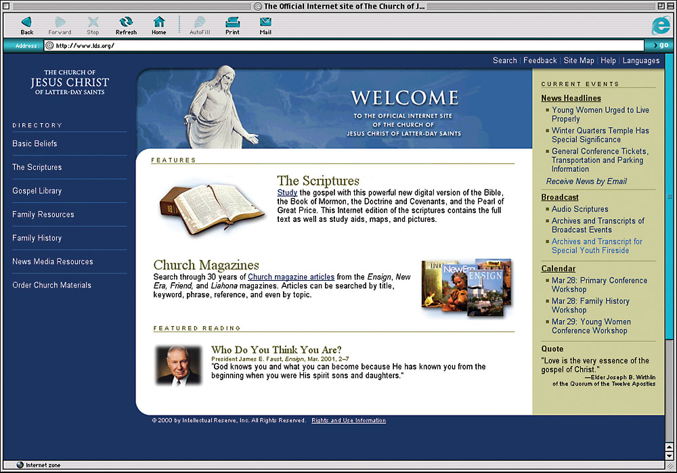This screenshot has height=473, width=677.
Task: Click the Print icon
Action: [x=232, y=22]
